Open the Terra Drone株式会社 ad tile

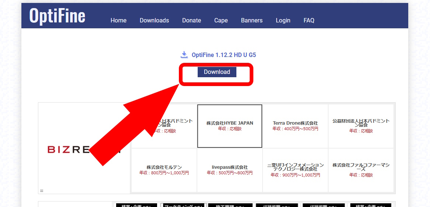295,126
